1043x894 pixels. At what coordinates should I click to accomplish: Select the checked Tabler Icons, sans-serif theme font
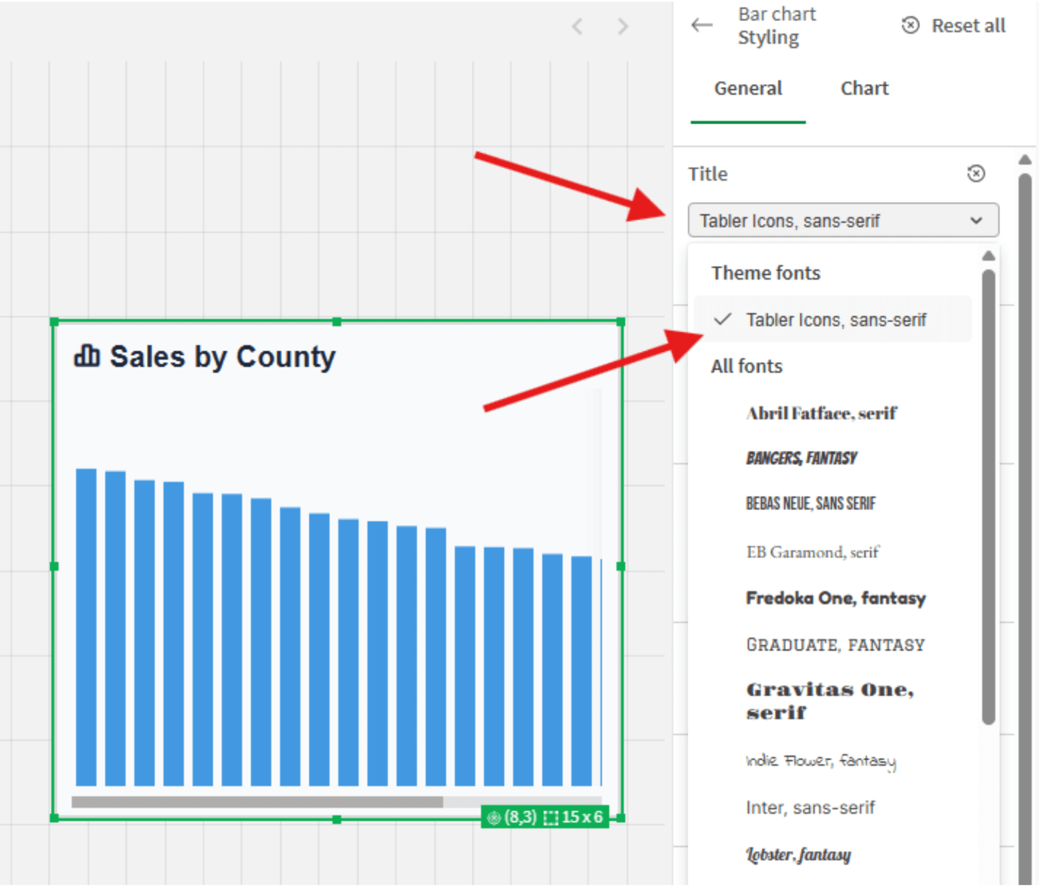click(832, 319)
